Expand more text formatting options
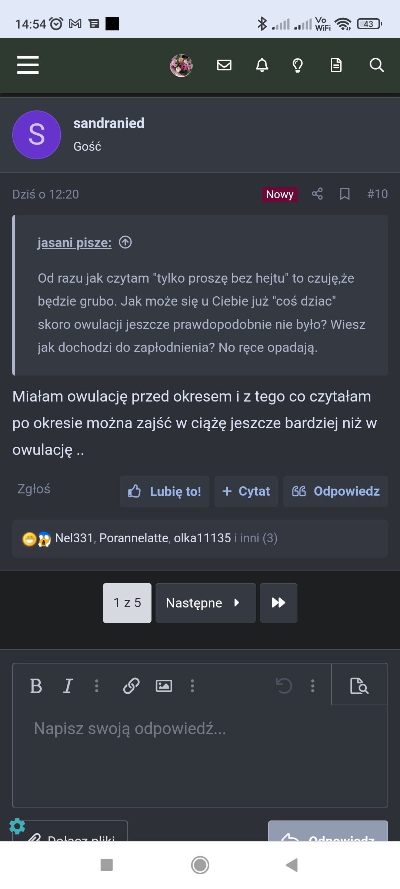The image size is (400, 889). (x=97, y=686)
